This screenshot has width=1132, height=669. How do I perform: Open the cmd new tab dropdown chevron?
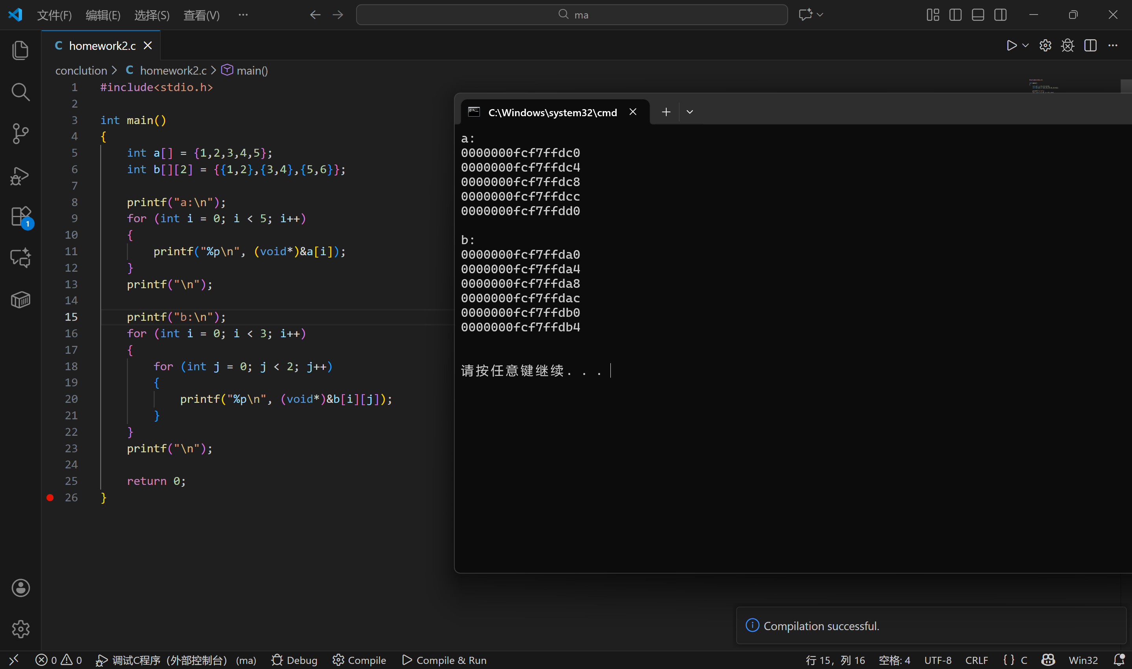(x=689, y=112)
